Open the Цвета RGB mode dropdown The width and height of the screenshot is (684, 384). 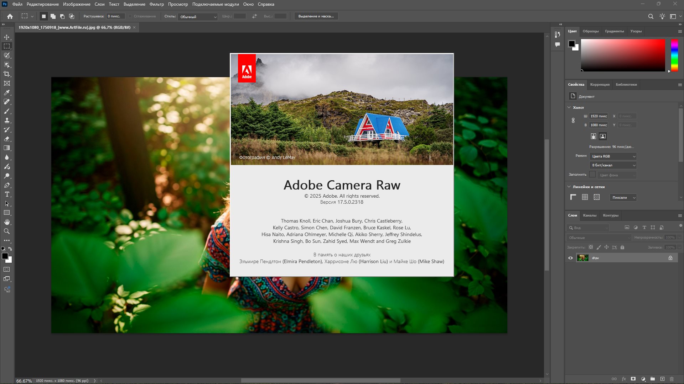(x=613, y=156)
